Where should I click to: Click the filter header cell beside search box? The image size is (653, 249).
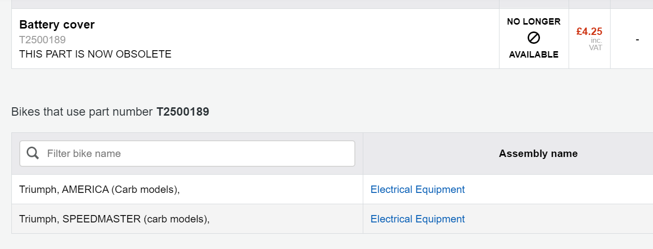tap(187, 154)
